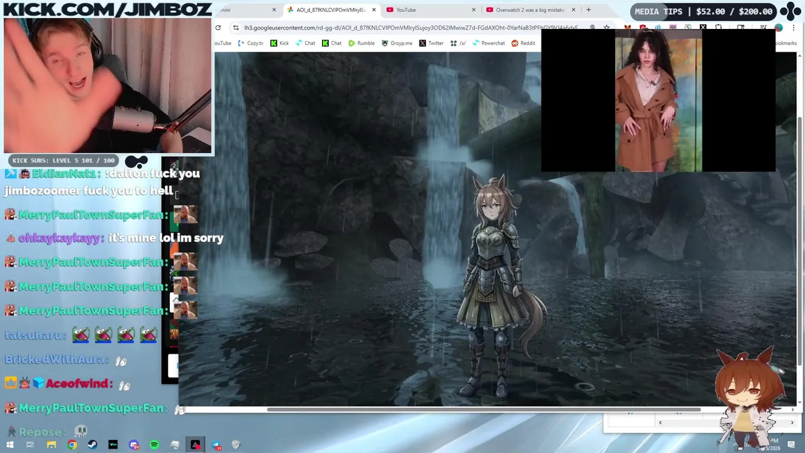Open the green waveform app on taskbar
This screenshot has height=453, width=805.
coord(113,445)
